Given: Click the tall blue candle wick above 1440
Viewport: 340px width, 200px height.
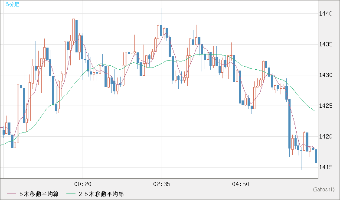Looking at the screenshot, I should [161, 16].
